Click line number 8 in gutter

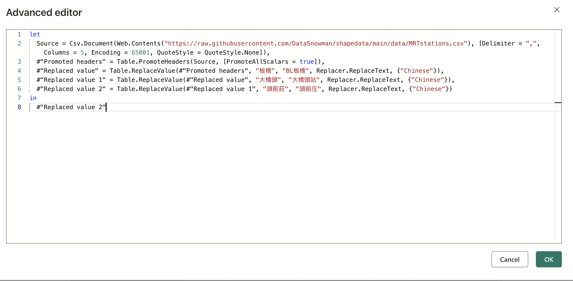[x=19, y=107]
